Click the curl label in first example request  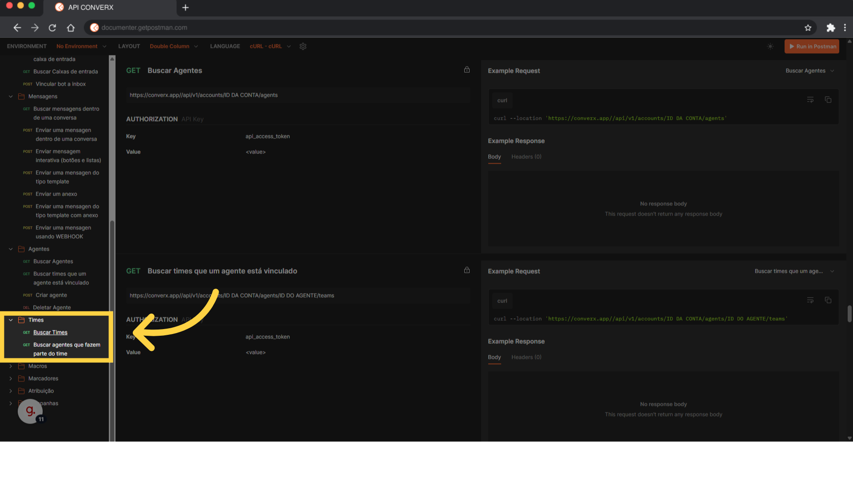502,100
